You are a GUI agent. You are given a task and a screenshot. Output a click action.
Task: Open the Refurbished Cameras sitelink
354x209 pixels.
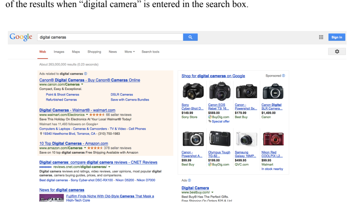(x=61, y=100)
